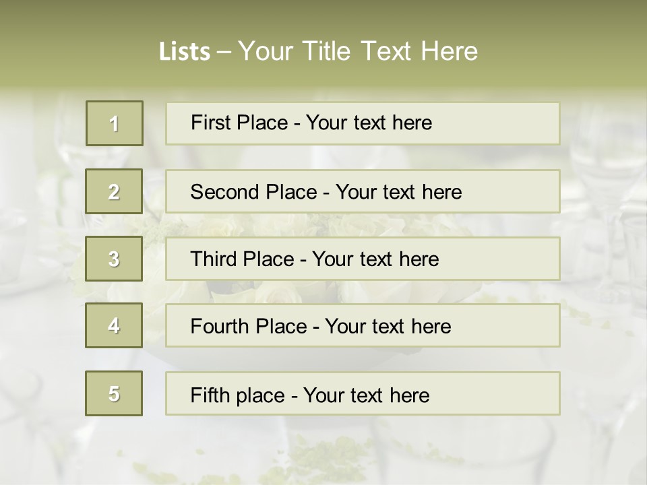Select the number 3 box

(114, 259)
